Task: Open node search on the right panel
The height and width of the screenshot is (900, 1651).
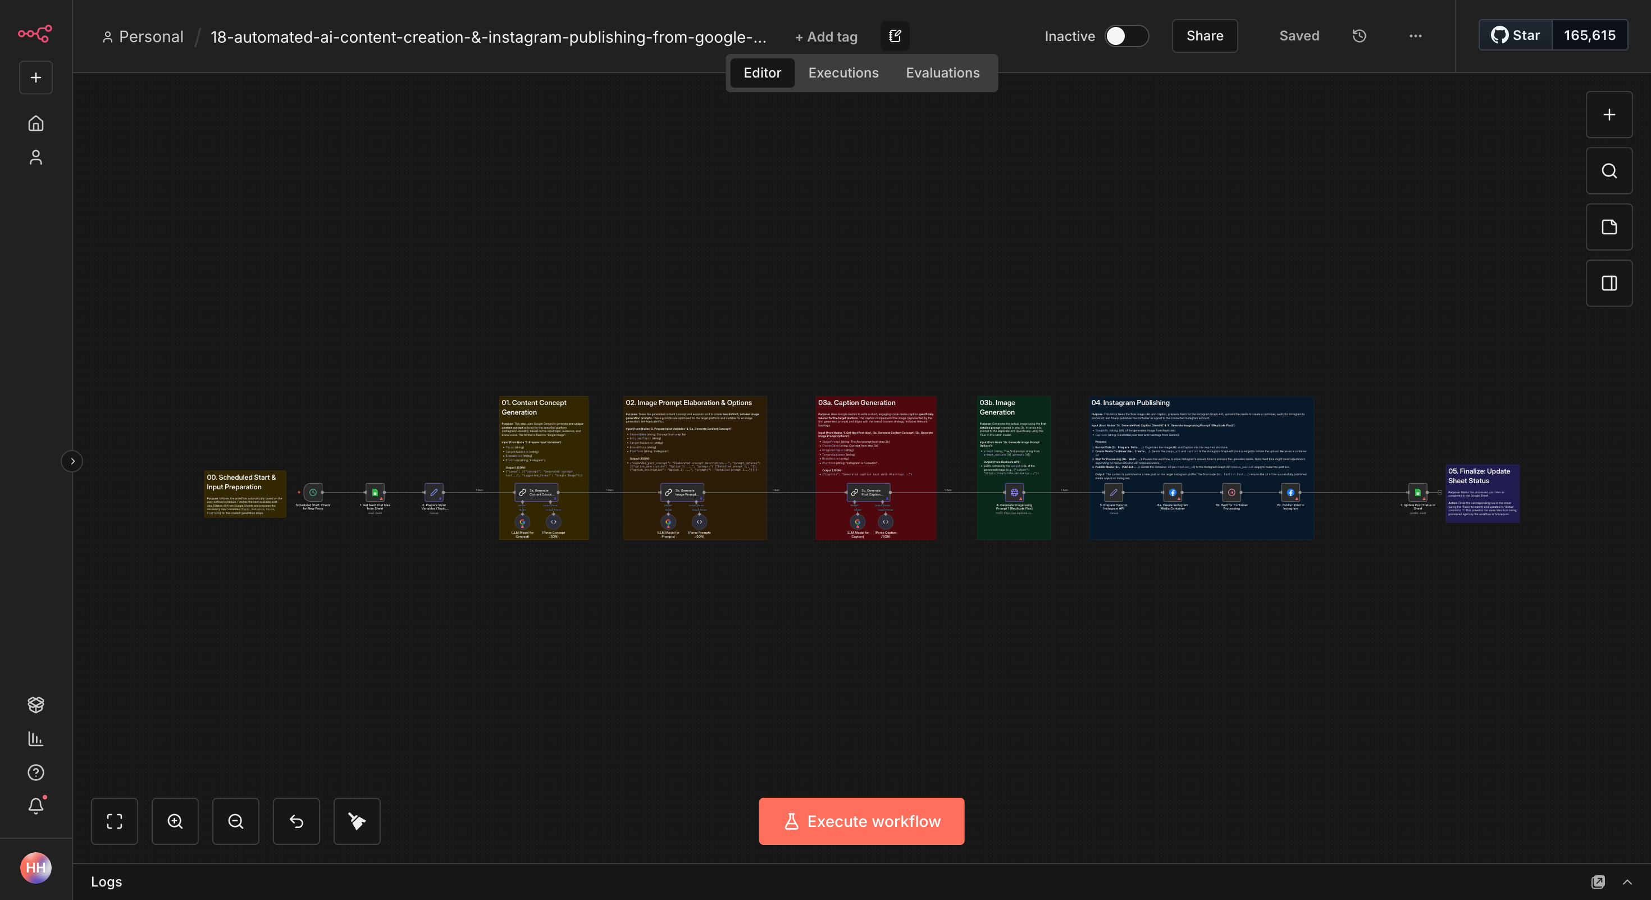Action: (x=1609, y=171)
